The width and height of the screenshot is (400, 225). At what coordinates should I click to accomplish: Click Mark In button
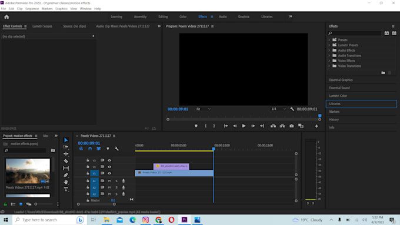tap(206, 126)
